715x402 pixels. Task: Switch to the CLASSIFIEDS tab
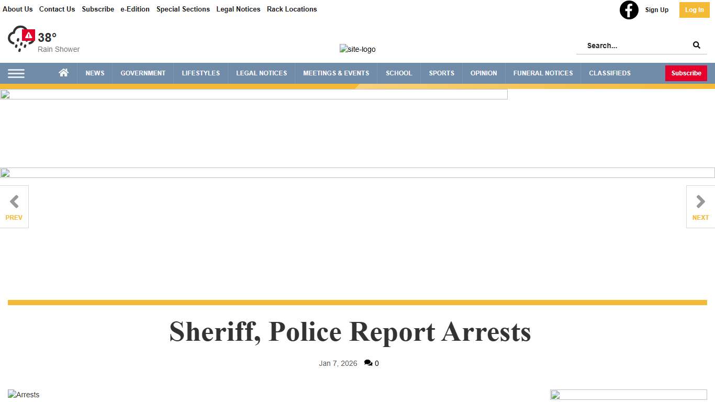coord(609,73)
